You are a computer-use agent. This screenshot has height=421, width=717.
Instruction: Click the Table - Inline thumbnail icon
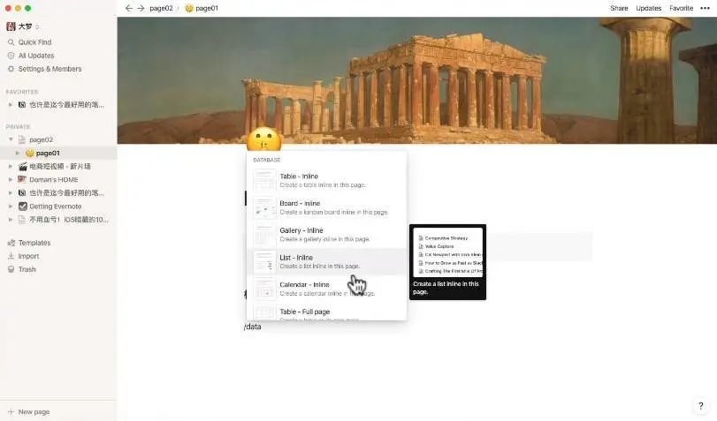tap(264, 180)
